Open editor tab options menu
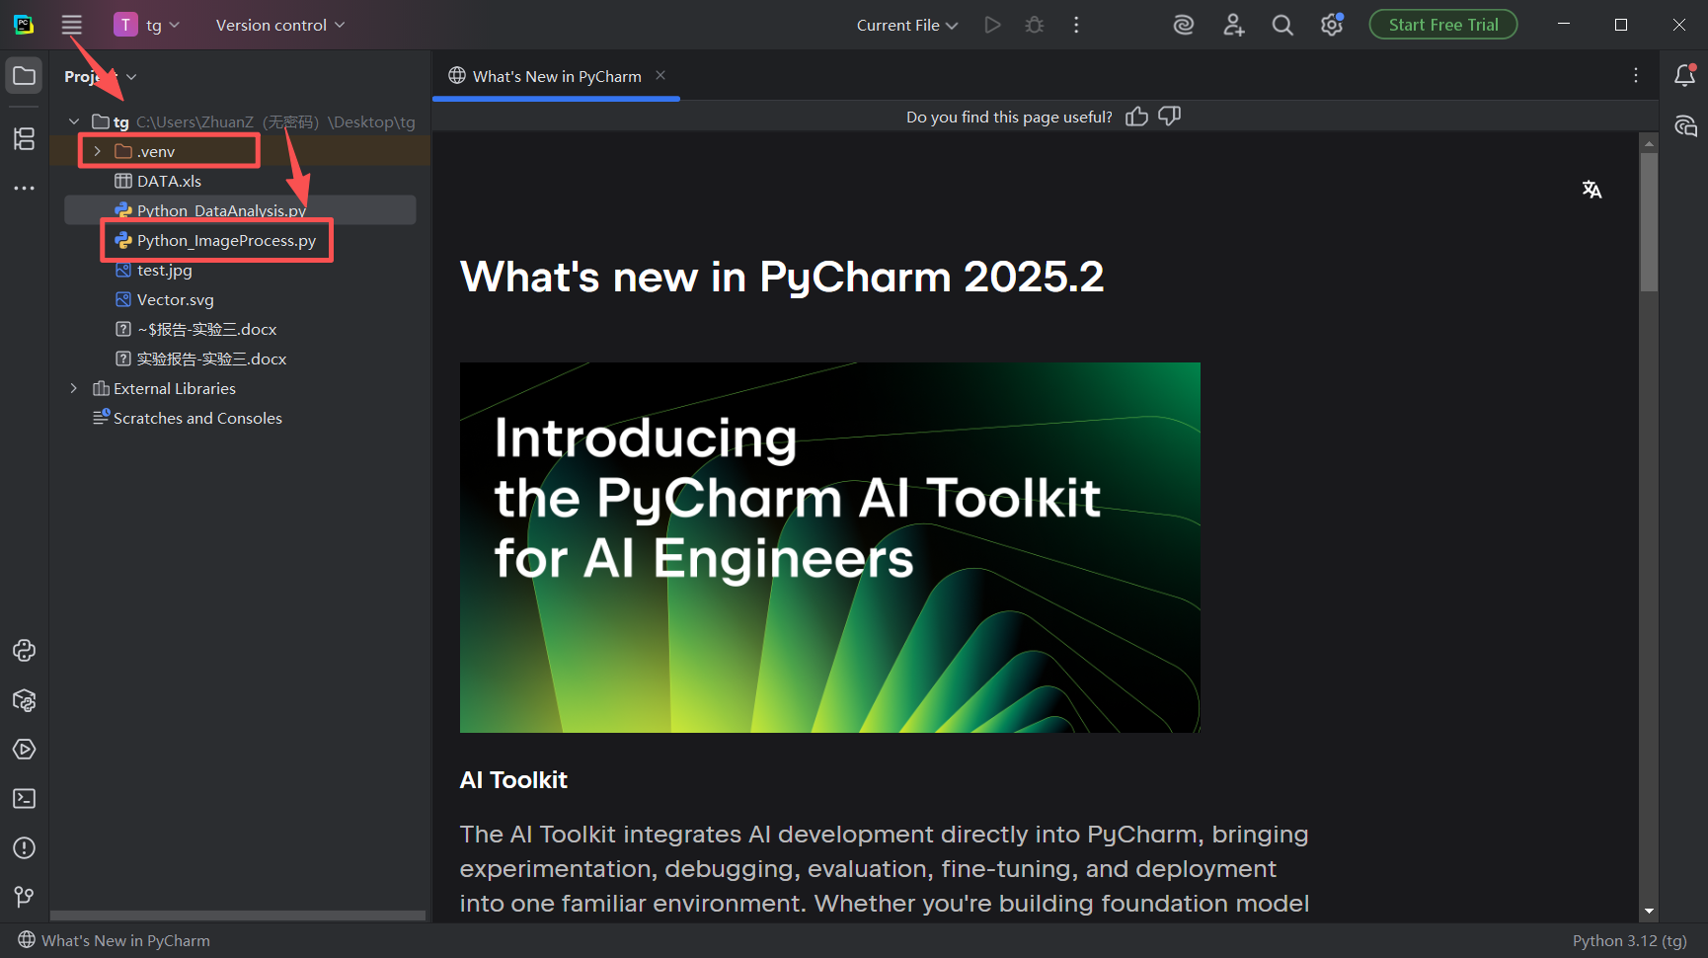Viewport: 1708px width, 958px height. [x=1636, y=75]
